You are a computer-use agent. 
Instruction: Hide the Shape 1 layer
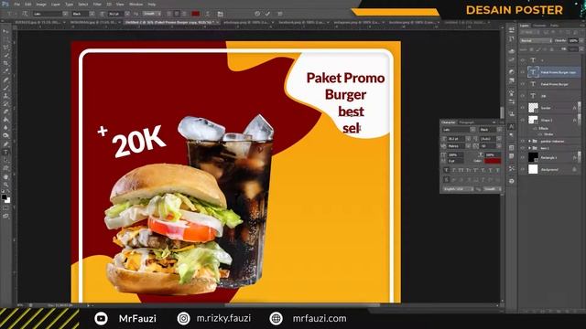click(x=523, y=120)
